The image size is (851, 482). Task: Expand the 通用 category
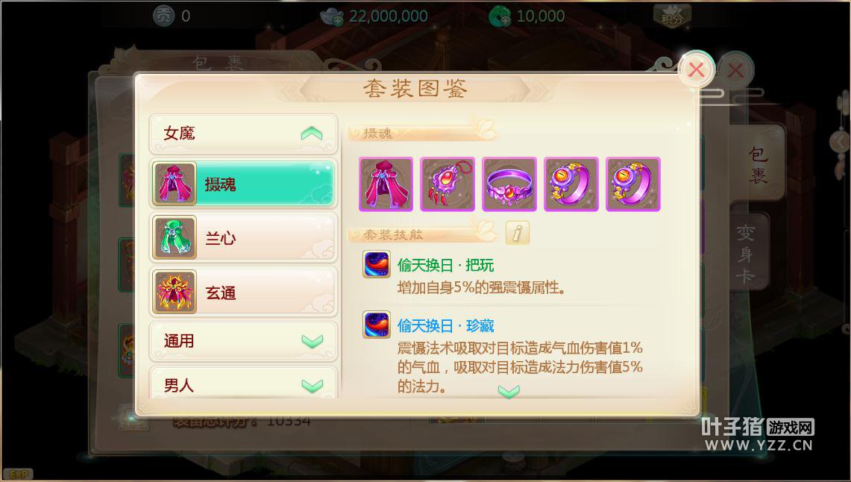pos(243,341)
